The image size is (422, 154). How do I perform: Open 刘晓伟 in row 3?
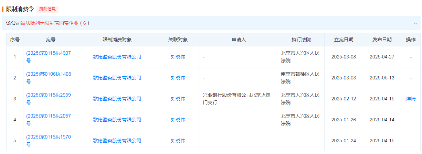tap(178, 99)
